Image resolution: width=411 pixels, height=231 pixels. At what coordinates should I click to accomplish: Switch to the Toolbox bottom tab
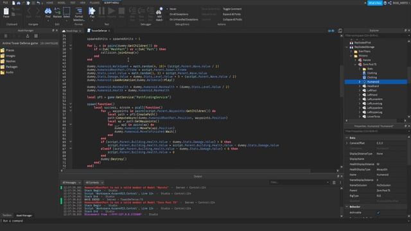tap(7, 216)
